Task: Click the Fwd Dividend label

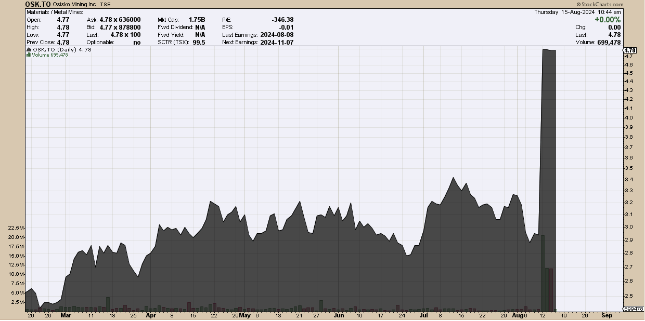Action: [x=175, y=27]
